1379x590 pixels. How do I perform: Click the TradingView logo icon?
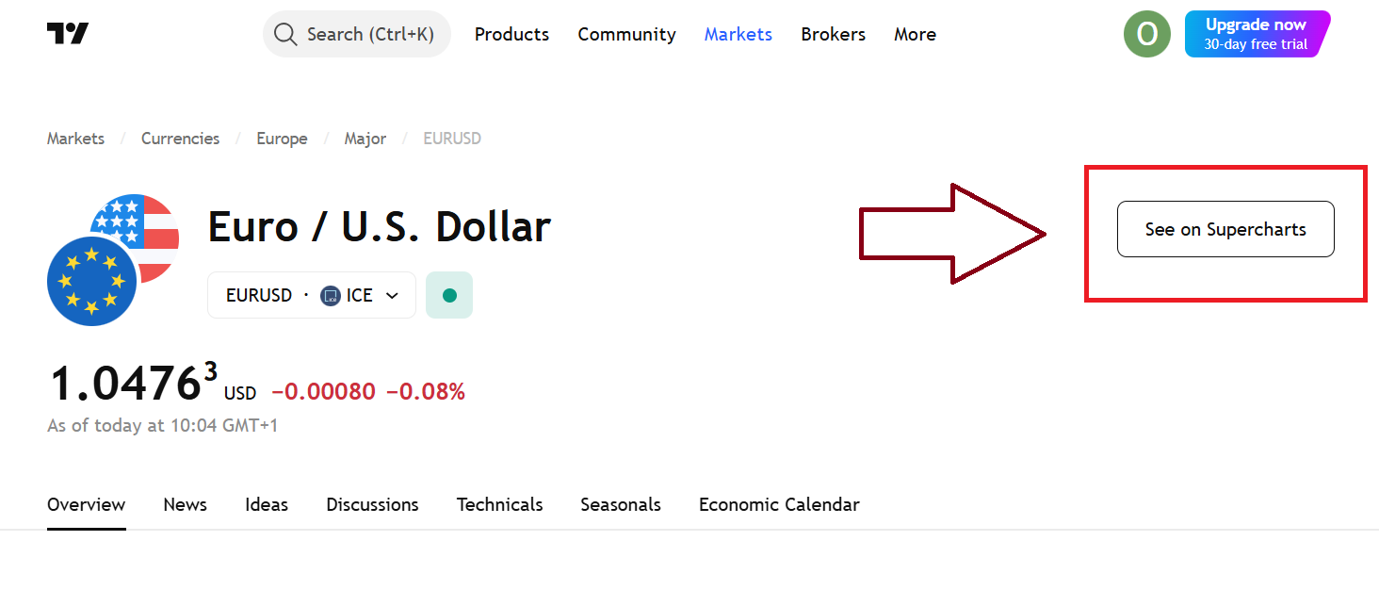point(68,34)
